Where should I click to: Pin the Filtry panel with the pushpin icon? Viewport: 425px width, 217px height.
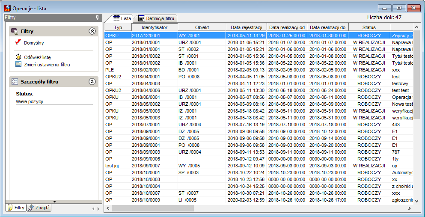point(98,18)
